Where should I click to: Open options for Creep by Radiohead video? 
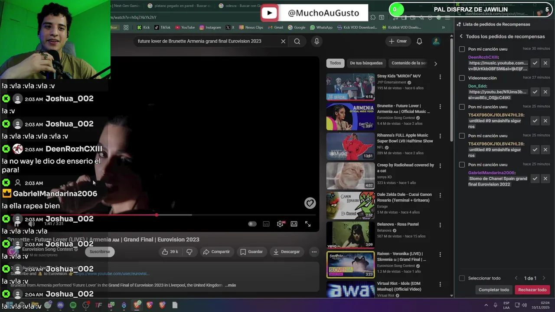[x=440, y=166]
